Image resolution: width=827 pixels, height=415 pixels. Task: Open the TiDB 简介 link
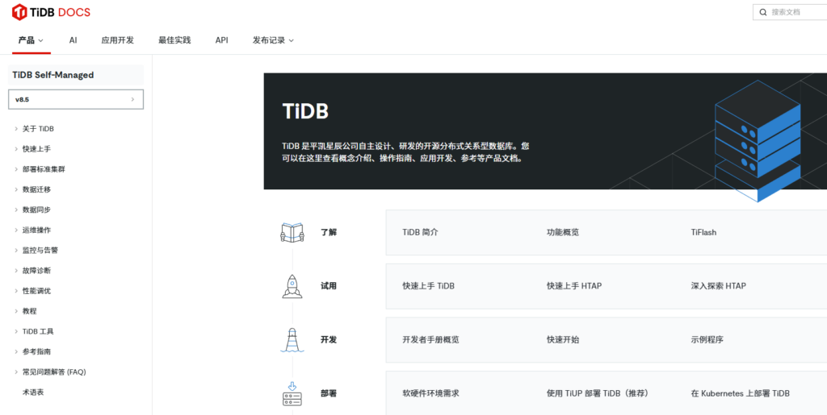[420, 232]
